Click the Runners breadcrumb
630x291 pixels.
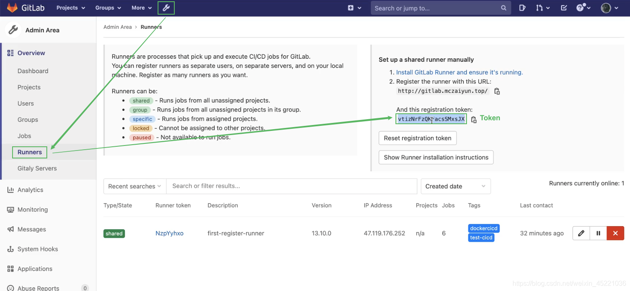[151, 27]
